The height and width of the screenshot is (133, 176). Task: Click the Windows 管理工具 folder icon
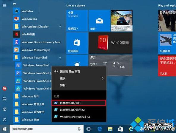click(x=17, y=104)
